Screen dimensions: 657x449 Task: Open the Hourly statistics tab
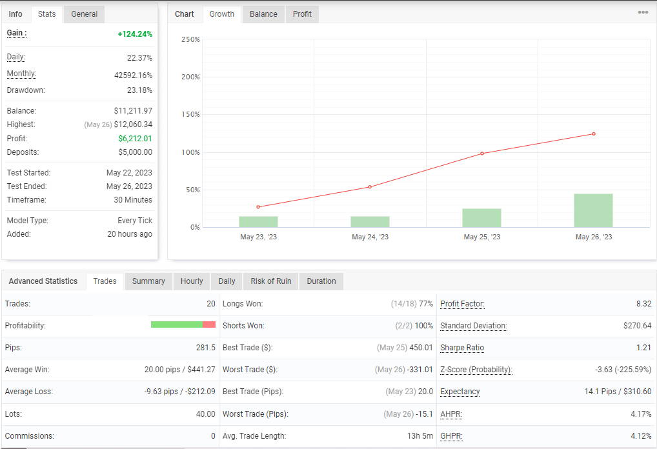(x=192, y=281)
